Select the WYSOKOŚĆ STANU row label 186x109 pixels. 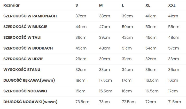22,70
